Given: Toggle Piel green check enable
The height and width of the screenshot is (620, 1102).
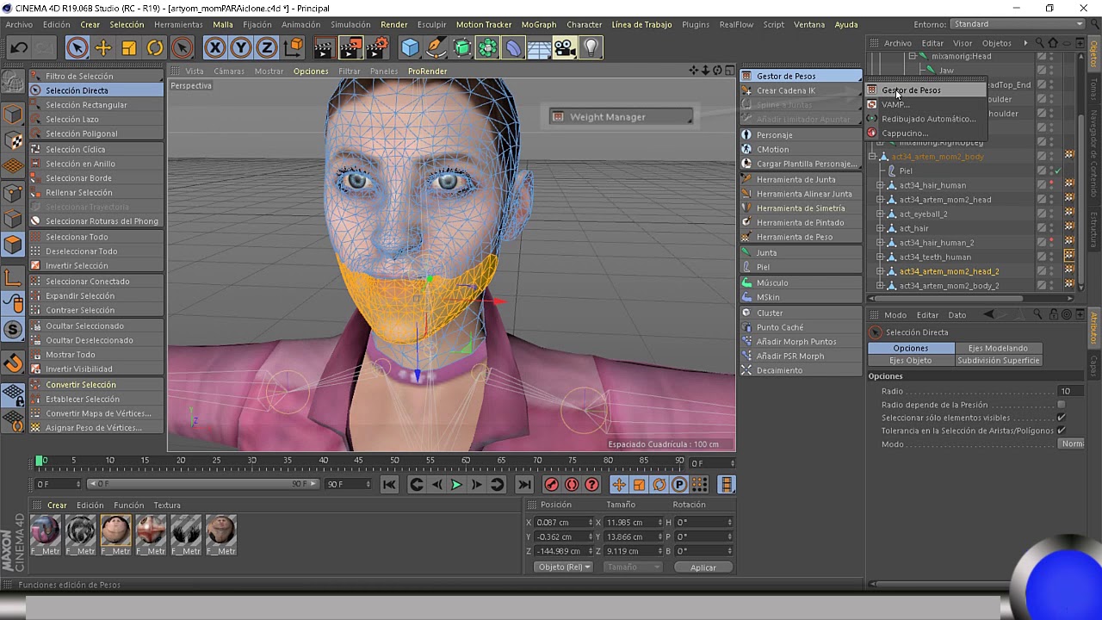Looking at the screenshot, I should [x=1057, y=171].
